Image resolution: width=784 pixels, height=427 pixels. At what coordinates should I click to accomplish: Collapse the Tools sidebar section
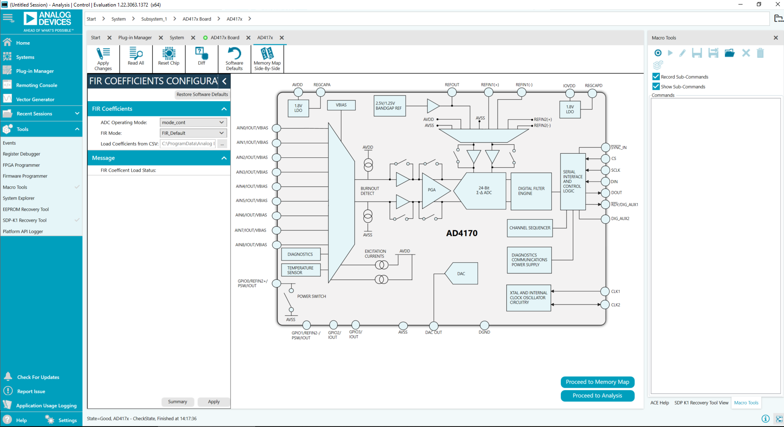tap(77, 129)
